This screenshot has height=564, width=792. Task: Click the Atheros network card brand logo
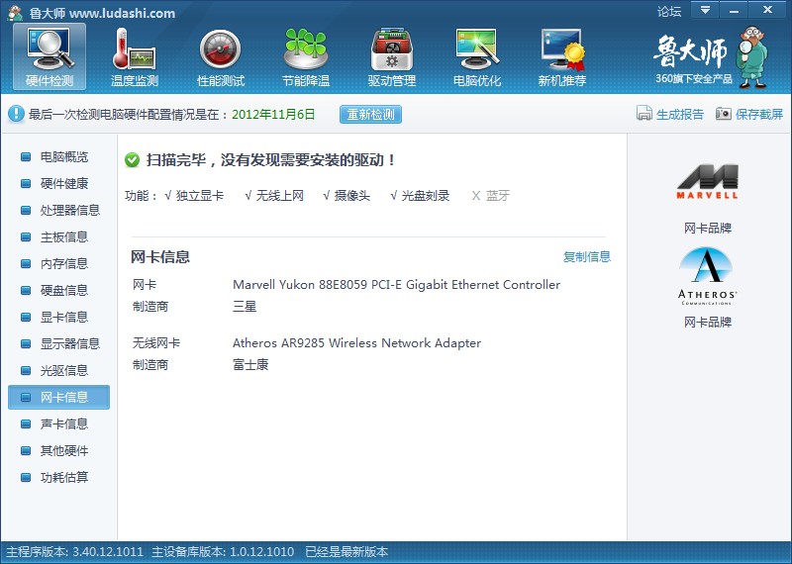pos(707,276)
